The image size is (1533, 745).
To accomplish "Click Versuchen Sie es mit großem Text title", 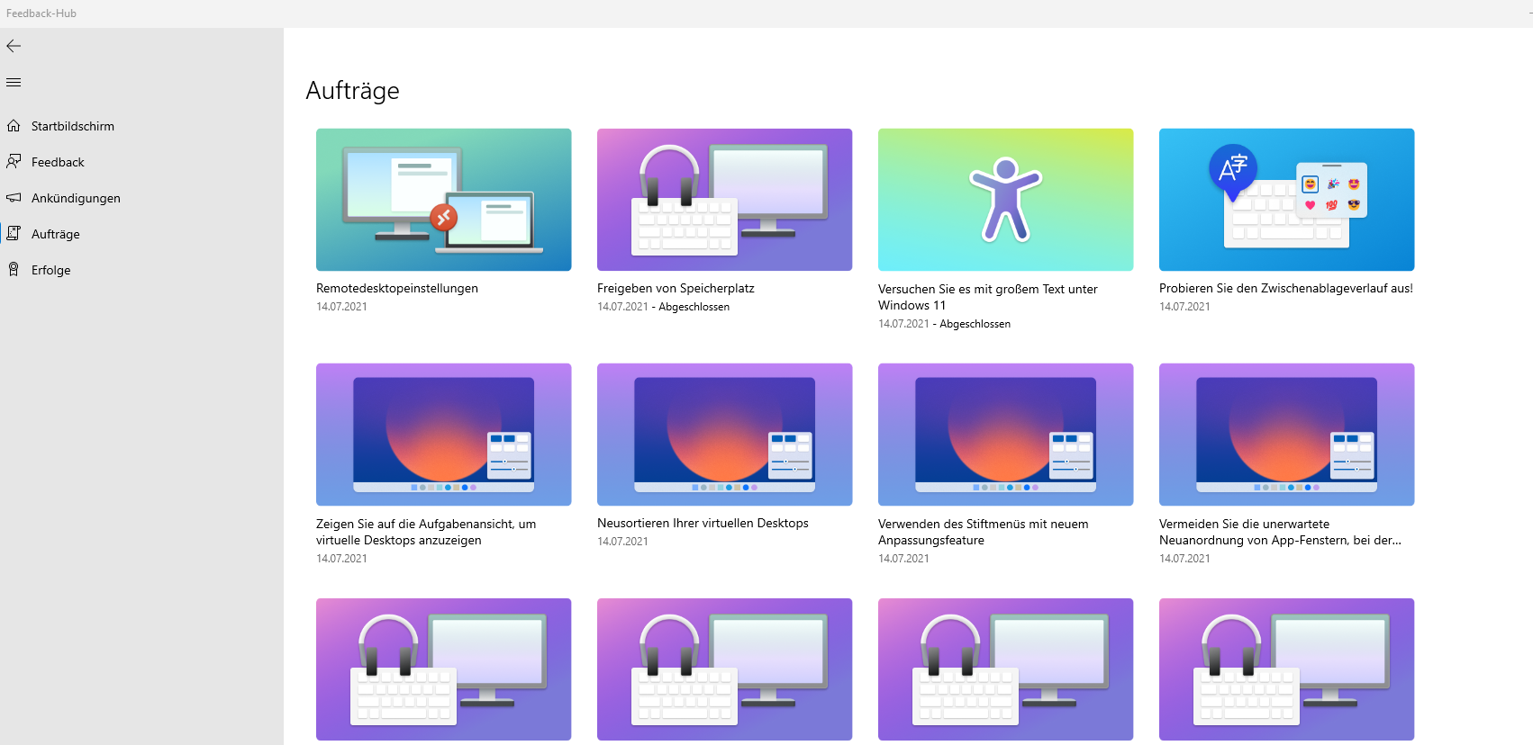I will pos(988,297).
